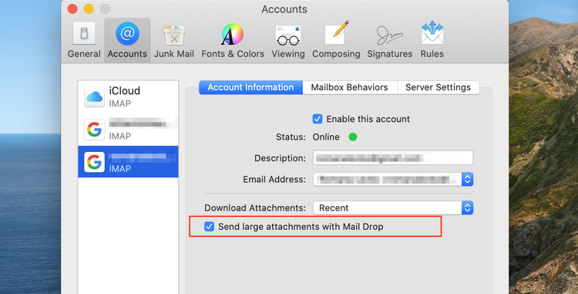This screenshot has width=578, height=294.
Task: Click the 'Email Address:' label
Action: coord(274,179)
